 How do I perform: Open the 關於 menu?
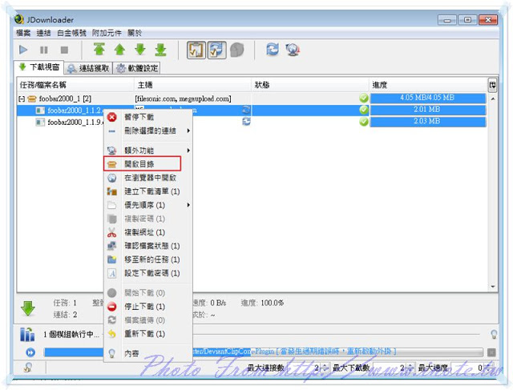tap(135, 33)
